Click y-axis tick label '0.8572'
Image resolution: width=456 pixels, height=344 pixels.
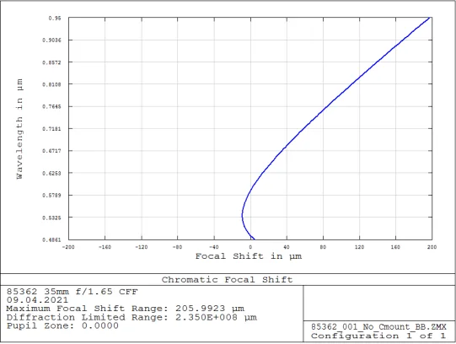(51, 62)
